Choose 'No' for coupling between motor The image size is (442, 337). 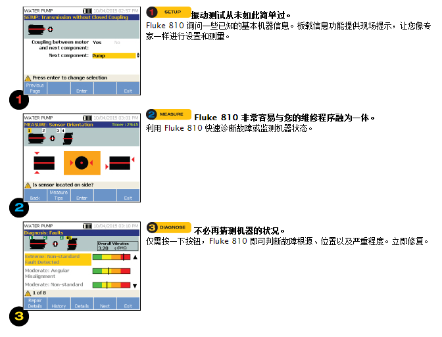click(117, 41)
